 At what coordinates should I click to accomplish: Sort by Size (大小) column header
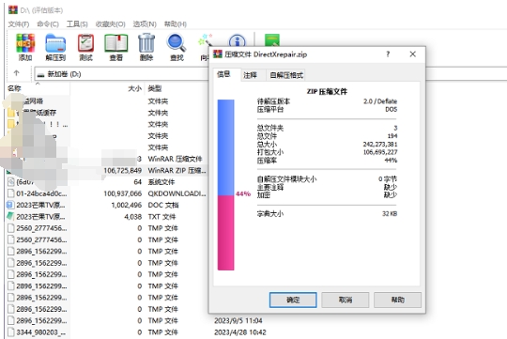(107, 88)
